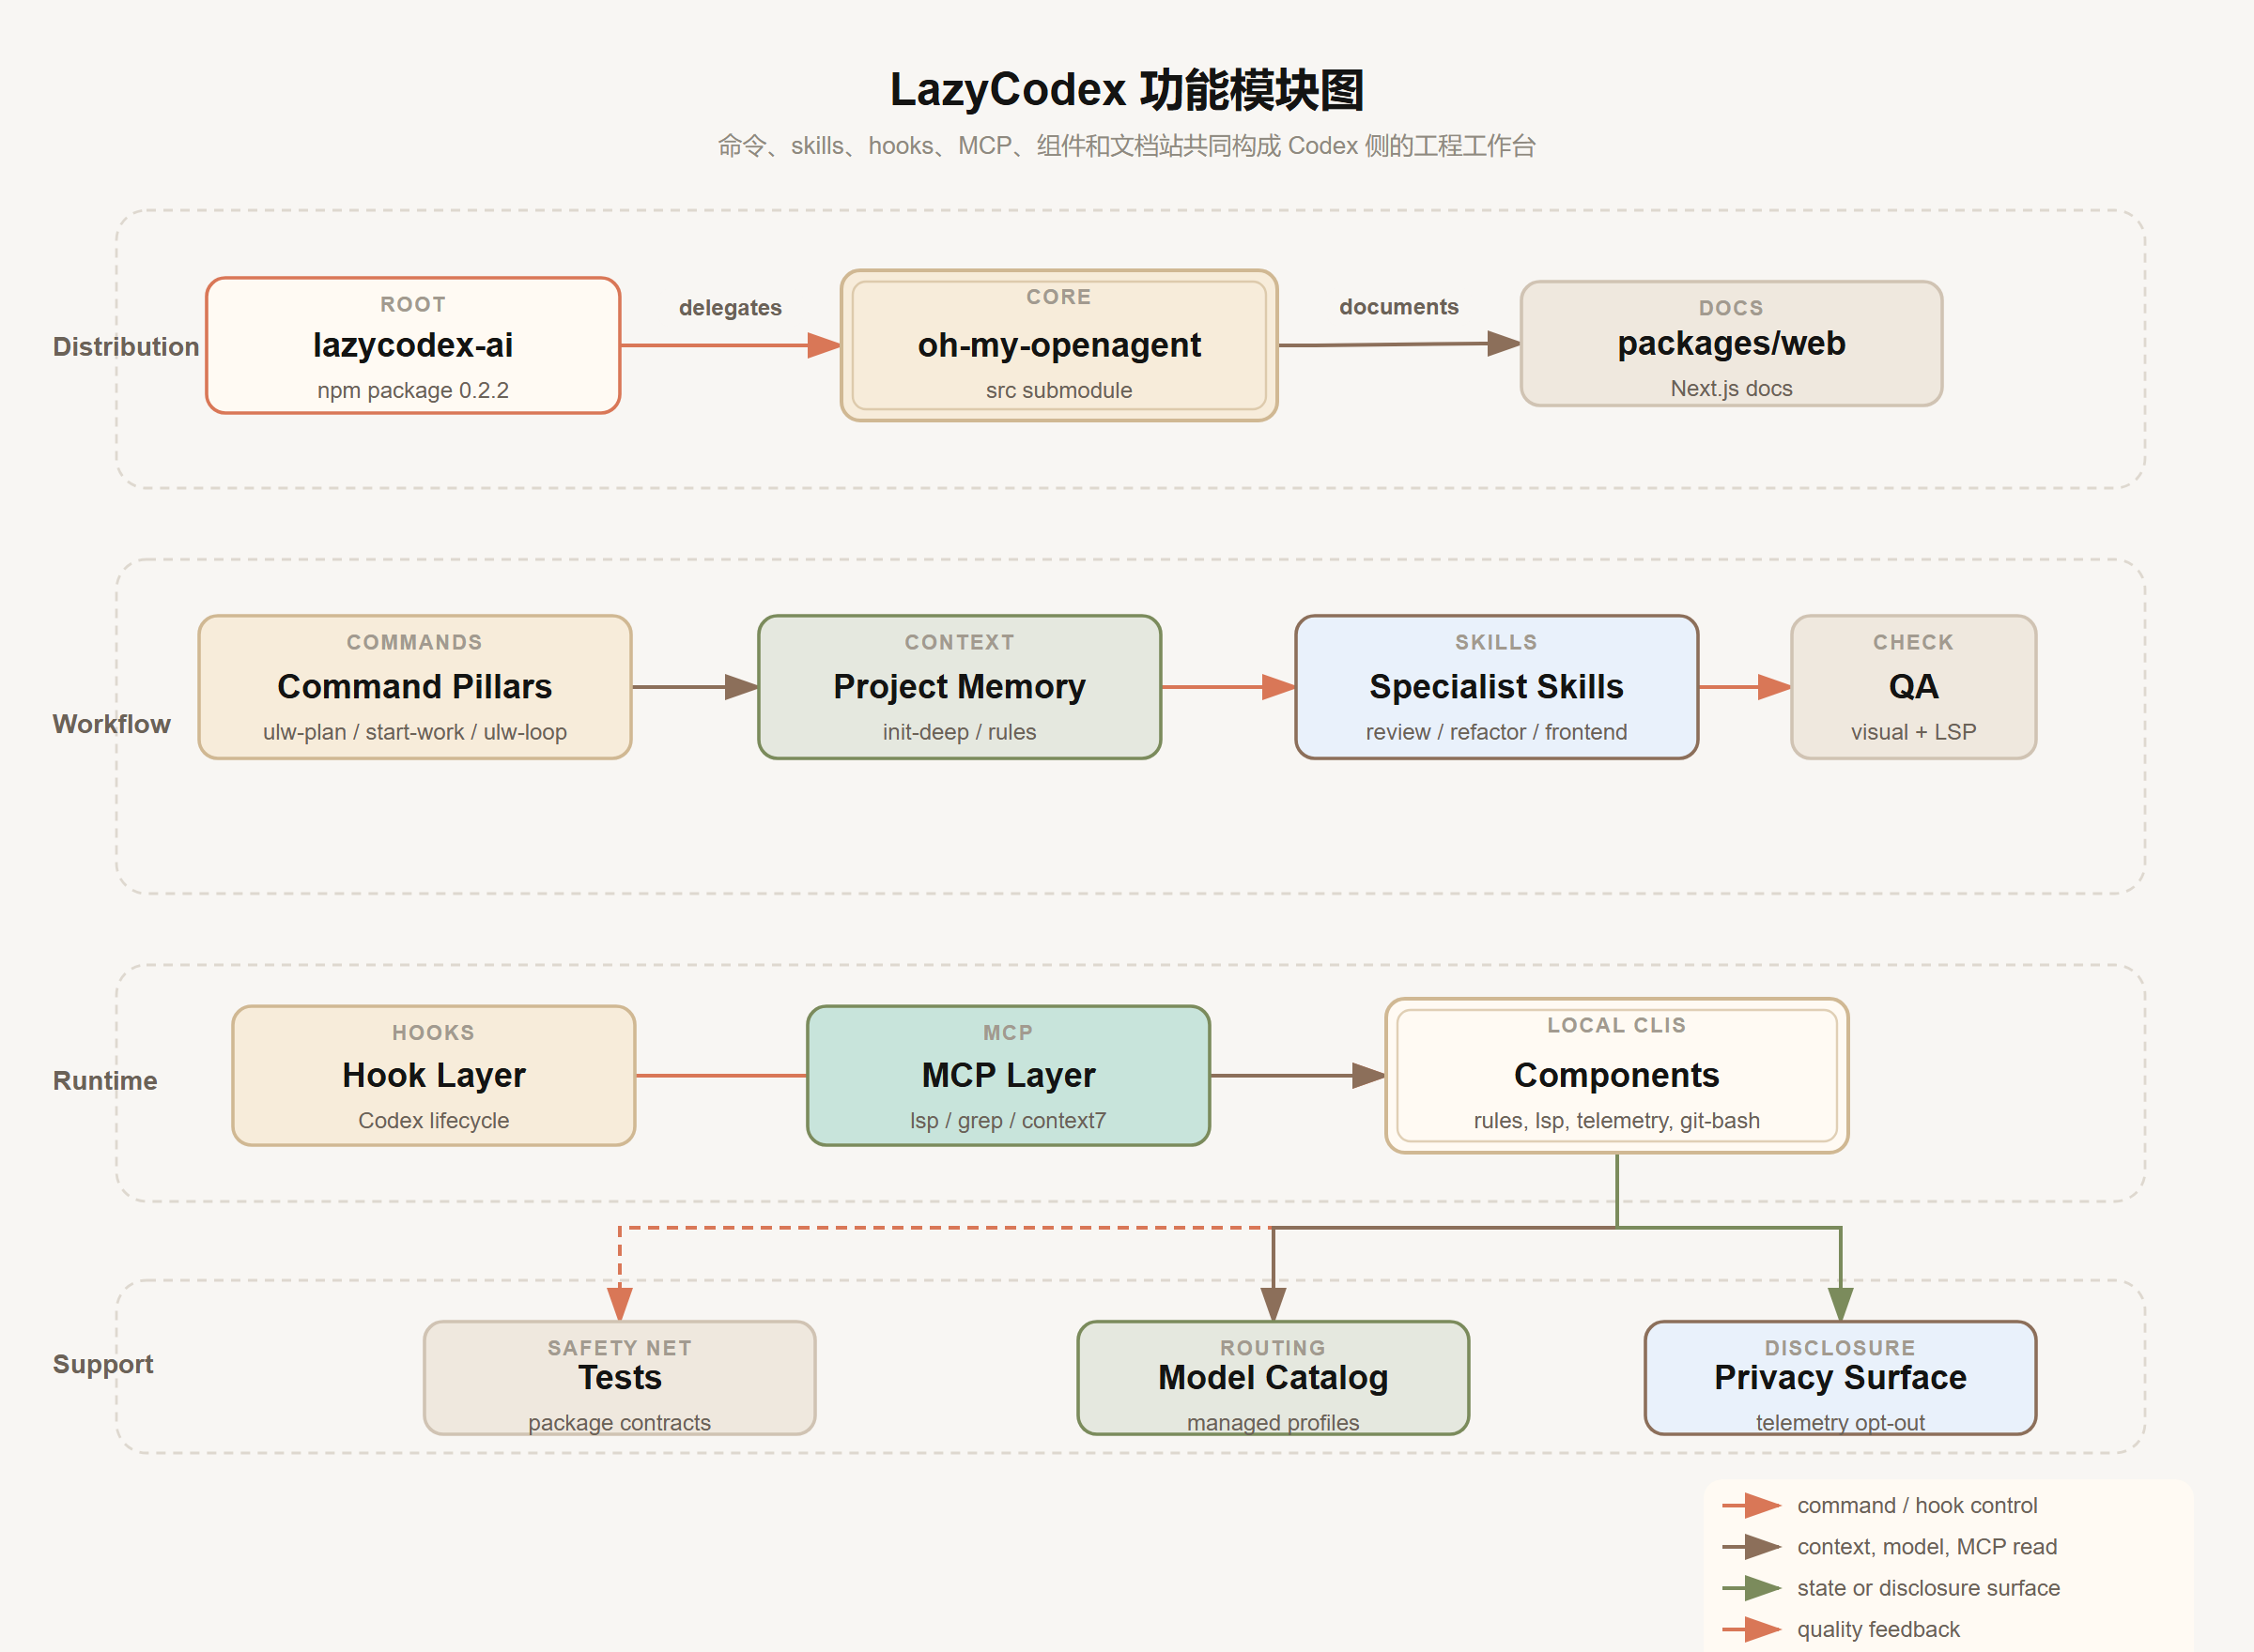Viewport: 2254px width, 1652px height.
Task: Click the Project Memory context node
Action: tap(960, 687)
